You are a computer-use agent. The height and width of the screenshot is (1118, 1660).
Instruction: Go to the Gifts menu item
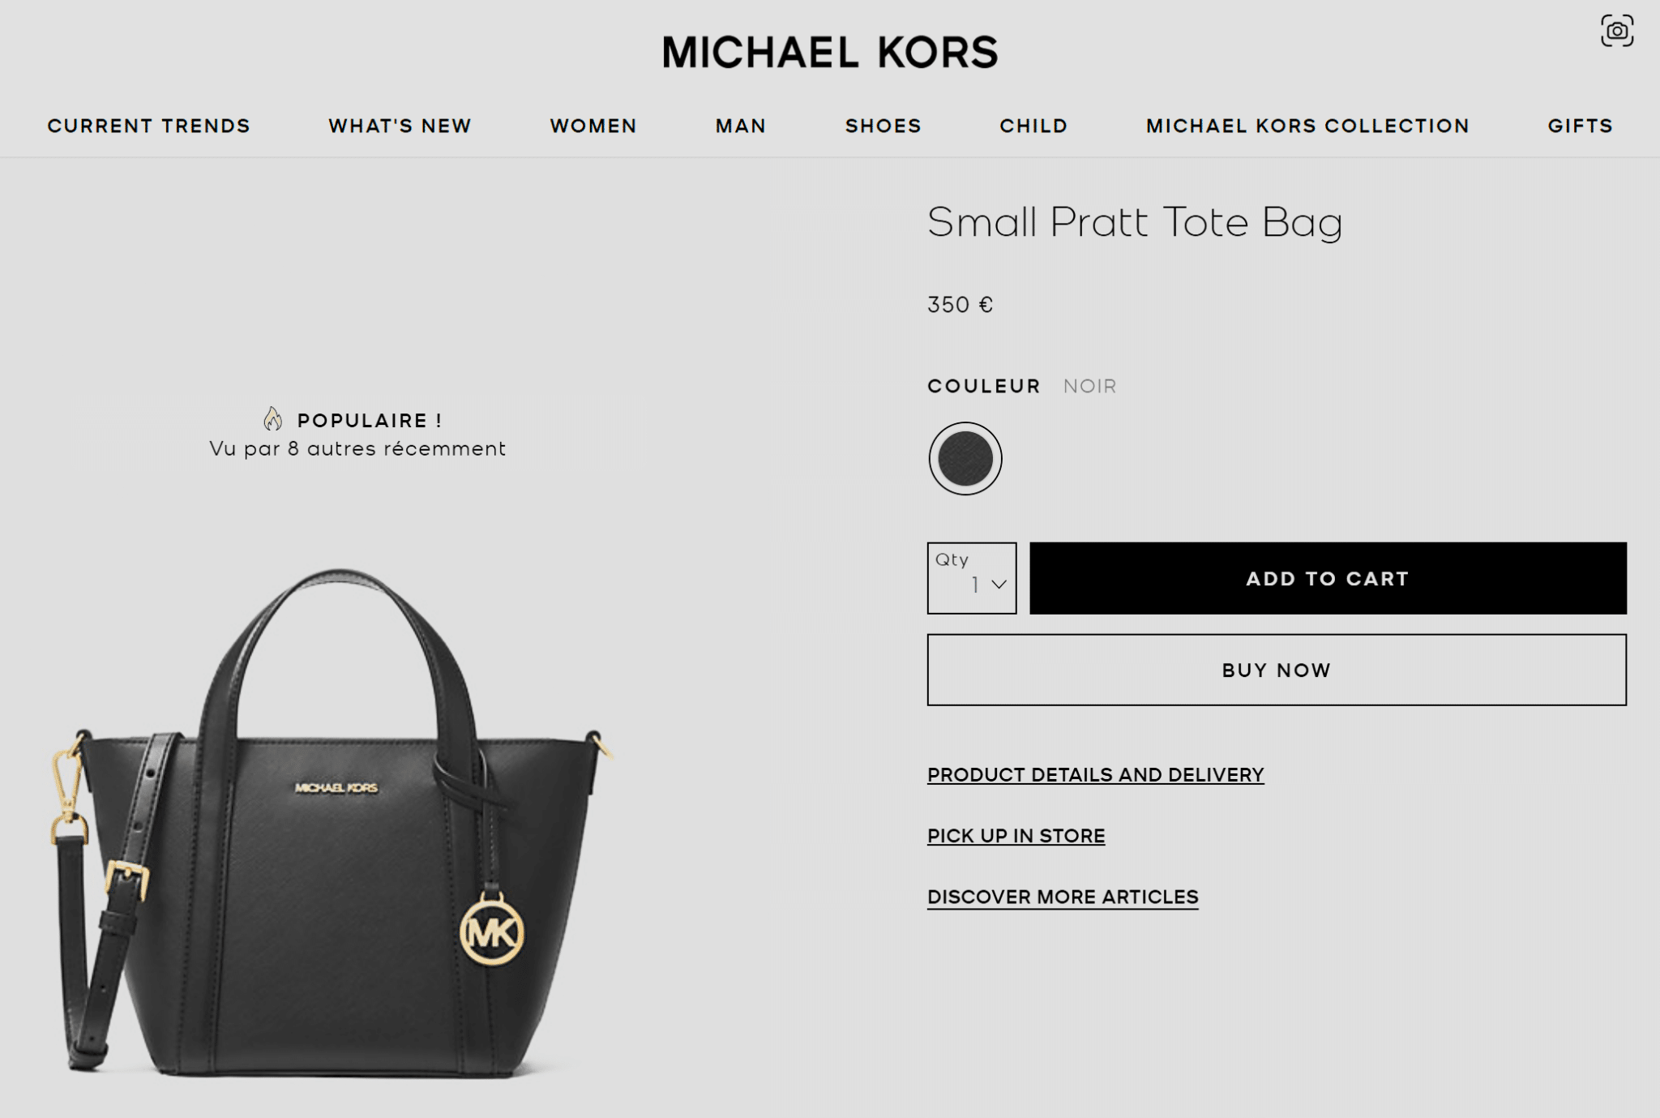click(x=1580, y=126)
